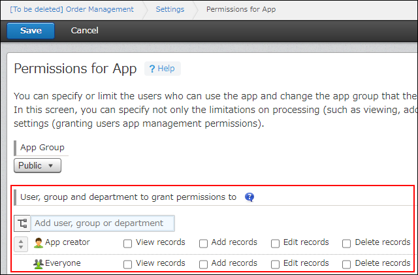Toggle Add records for Everyone
Viewport: 418px width, 275px height.
pyautogui.click(x=204, y=264)
